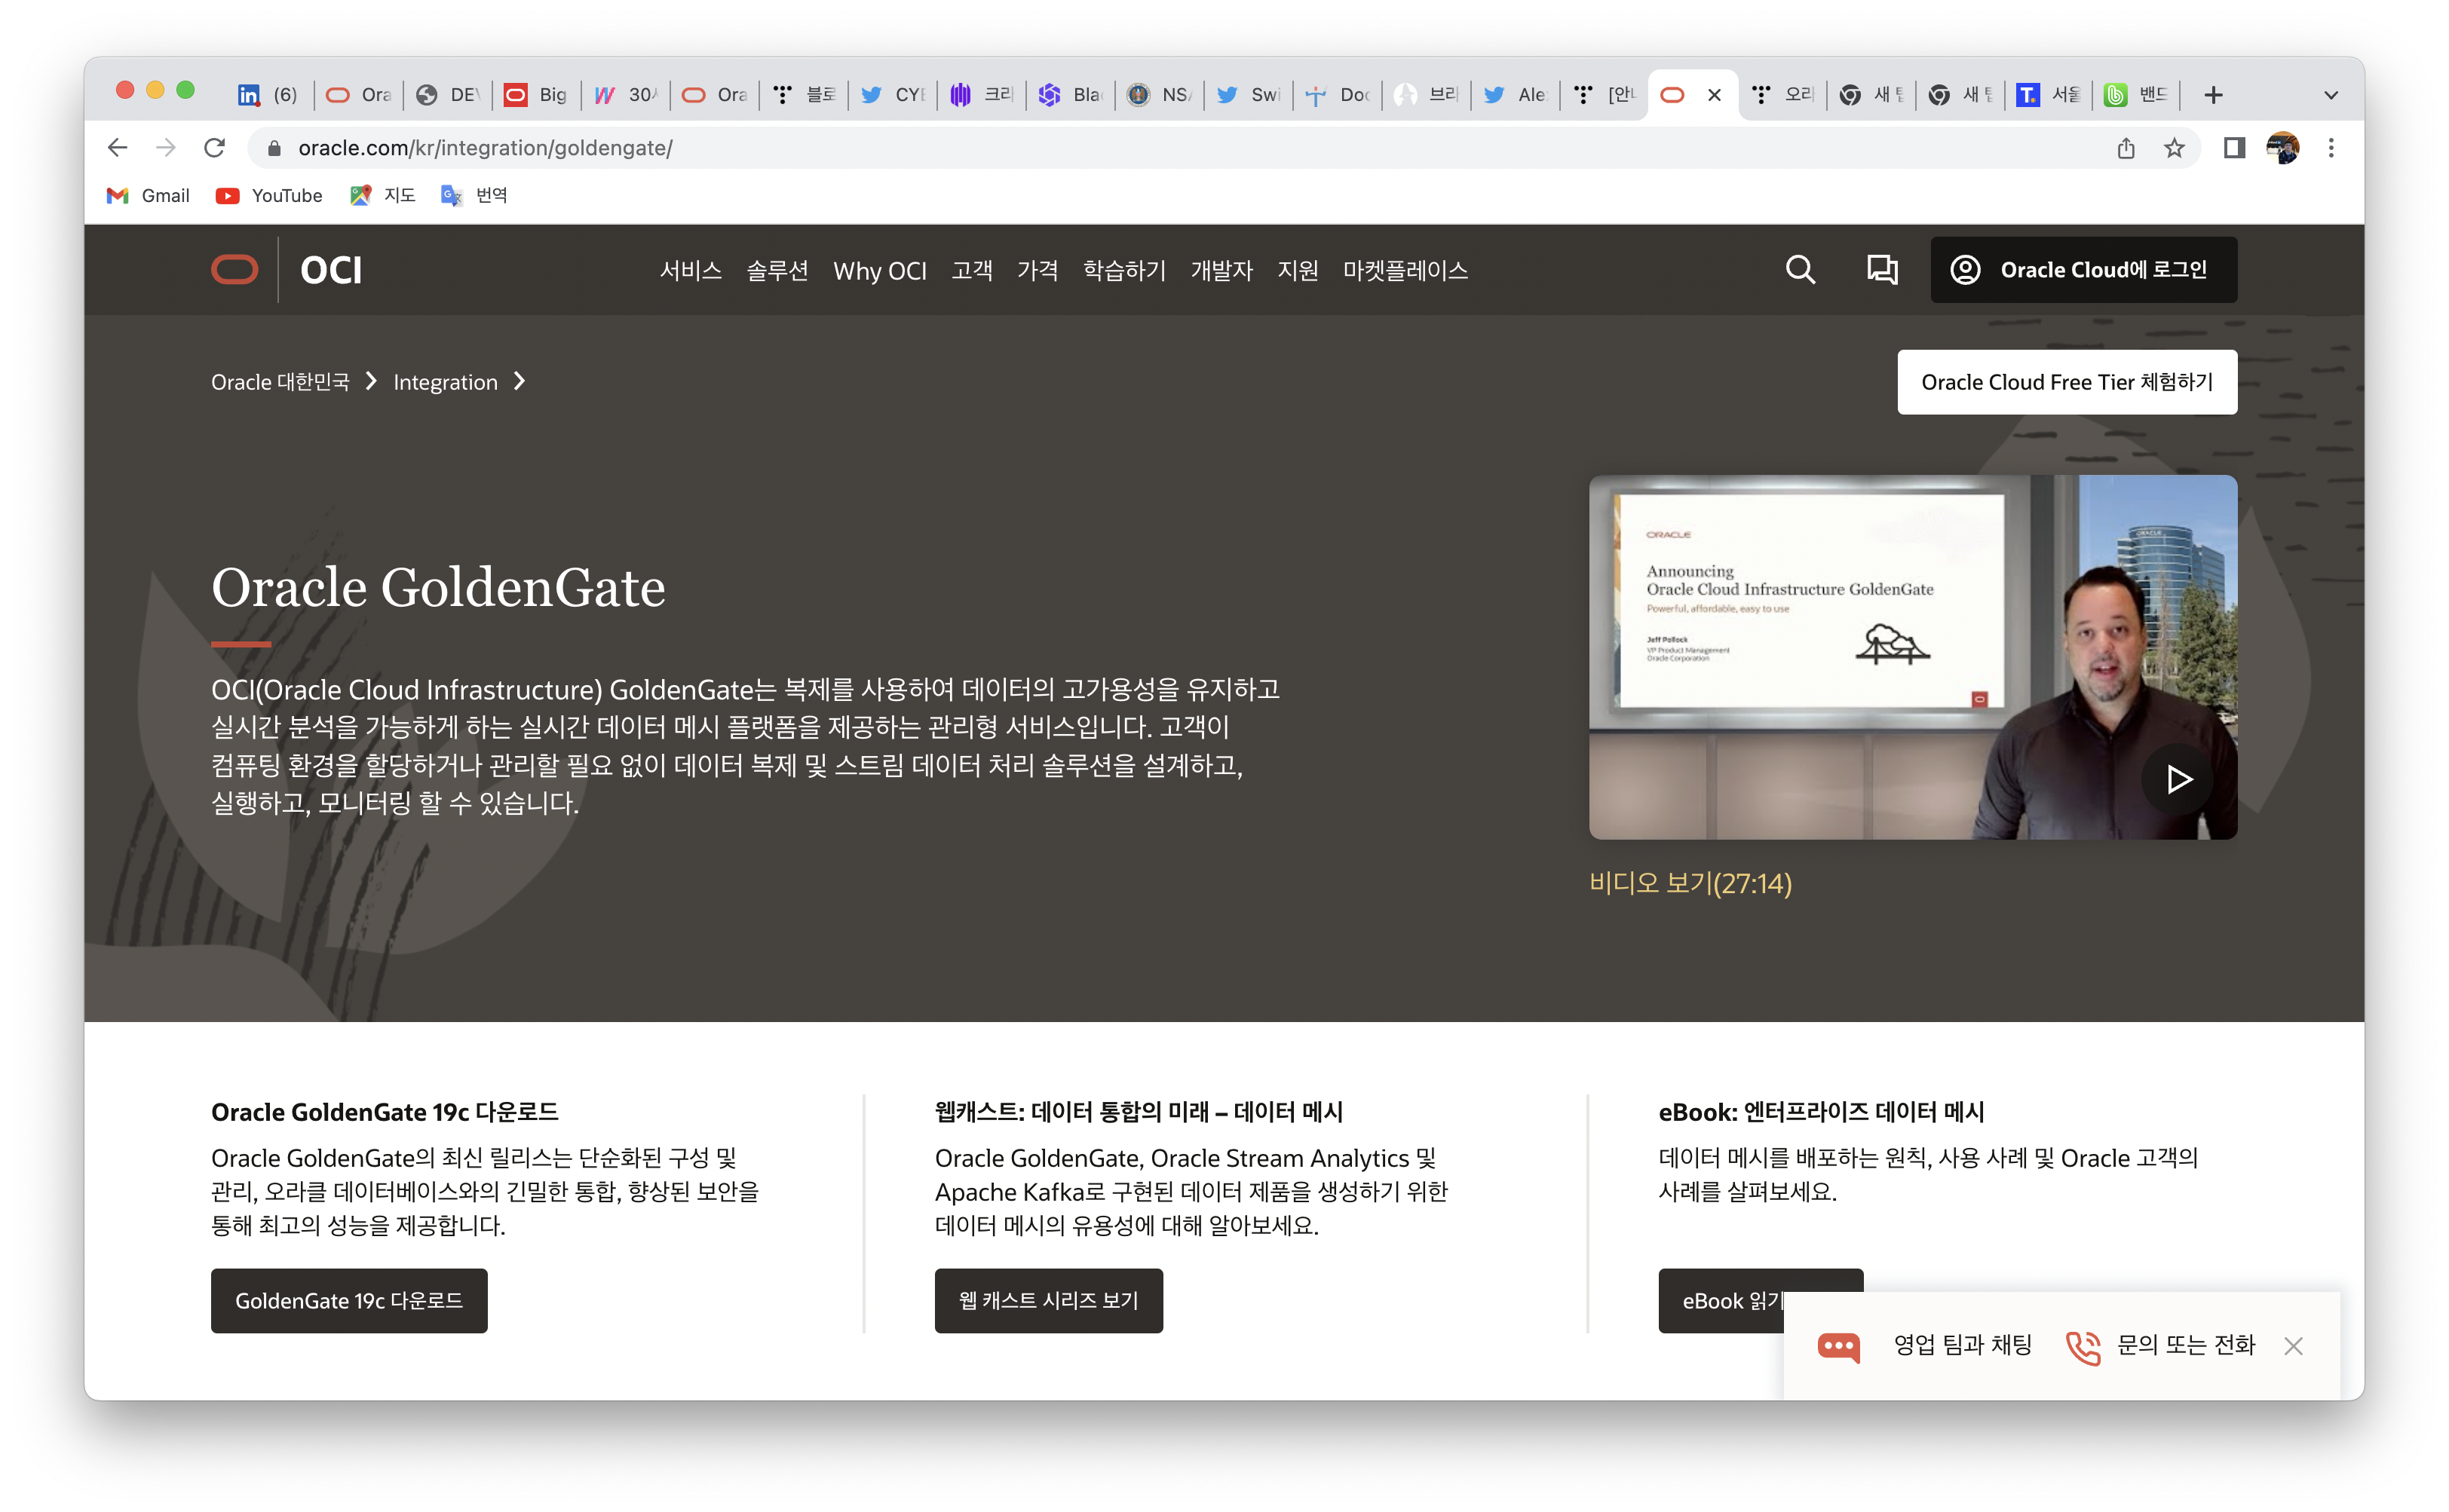Open Chrome's three-dot menu
The width and height of the screenshot is (2449, 1512).
[2331, 148]
